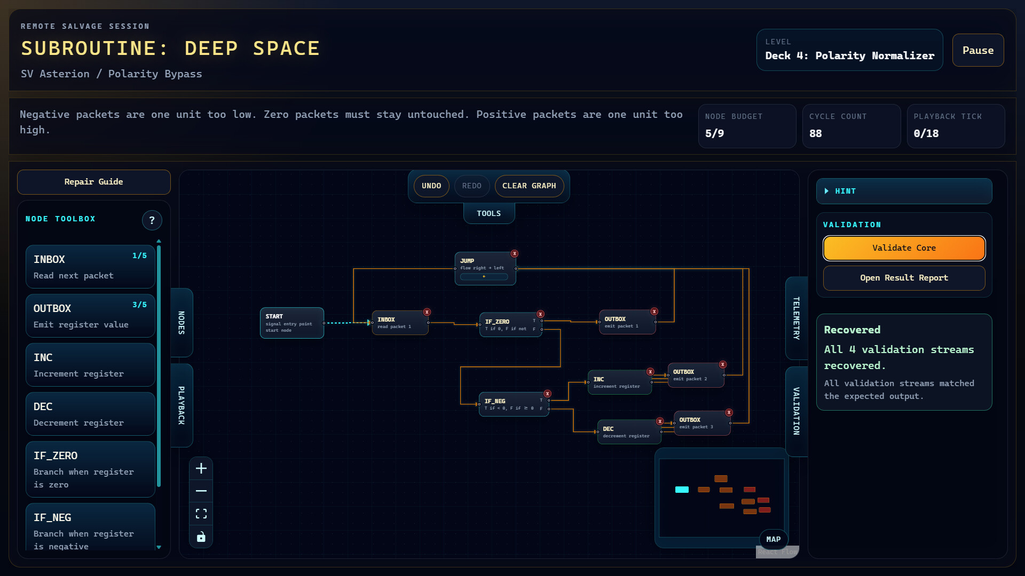This screenshot has height=576, width=1025.
Task: Open the toolbox help question mark
Action: tap(152, 220)
